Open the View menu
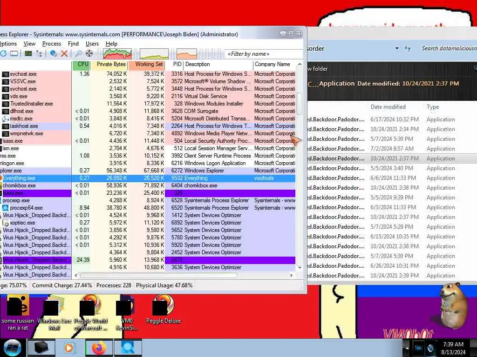 [29, 44]
